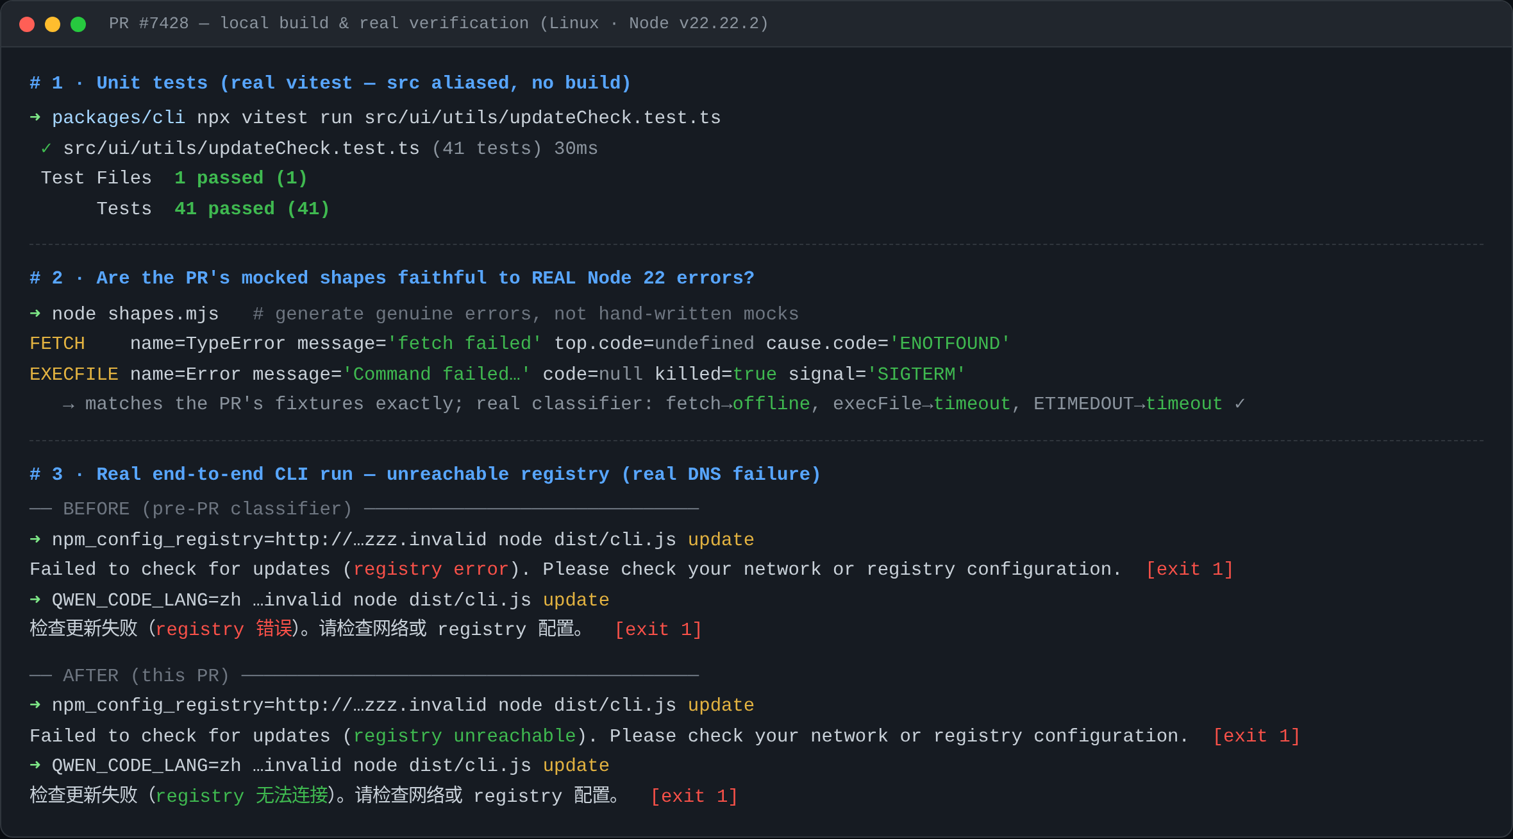
Task: Click prompt arrow before 'node shapes.mjs'
Action: click(x=35, y=314)
